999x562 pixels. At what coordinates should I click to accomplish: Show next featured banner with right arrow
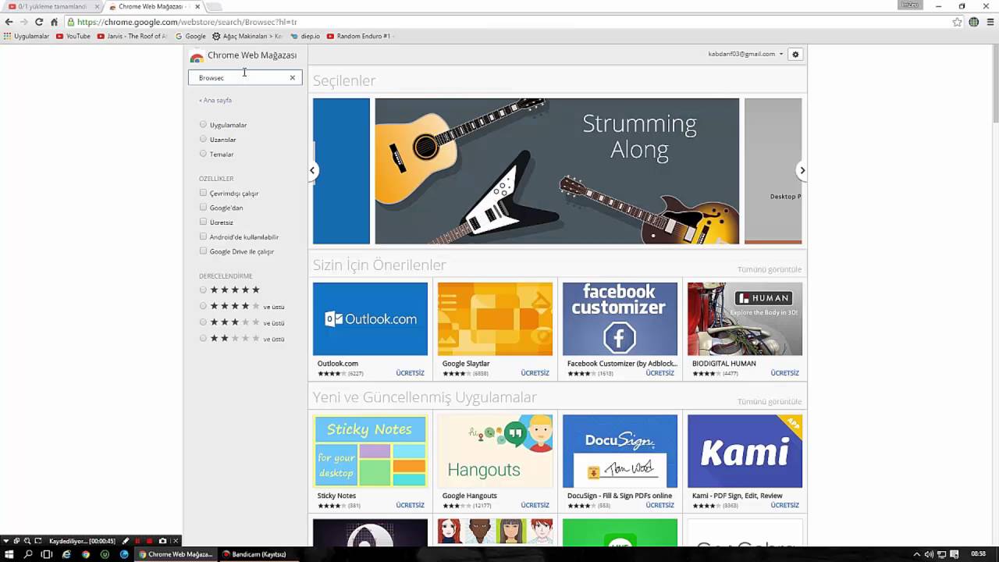pyautogui.click(x=802, y=170)
